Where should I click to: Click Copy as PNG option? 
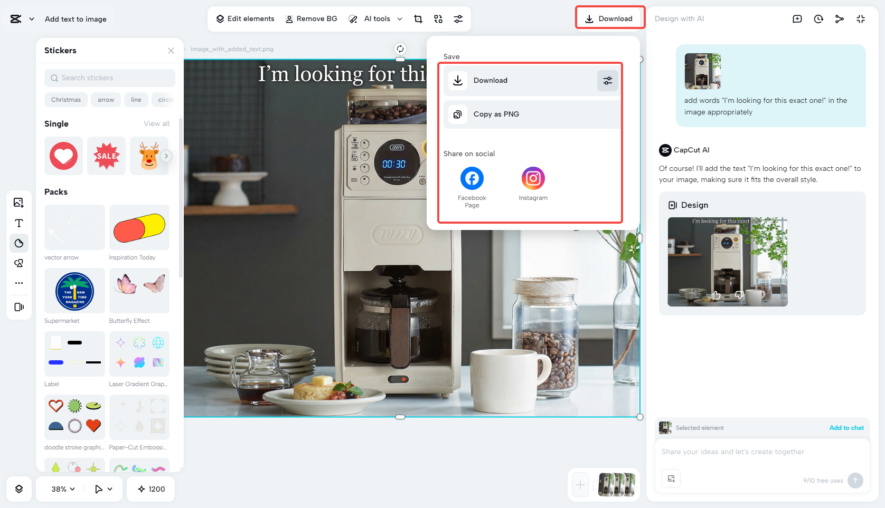point(496,114)
